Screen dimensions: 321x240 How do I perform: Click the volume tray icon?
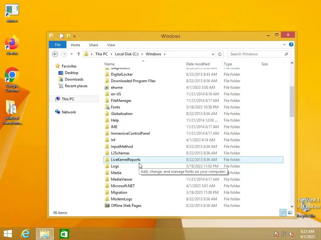(292, 234)
